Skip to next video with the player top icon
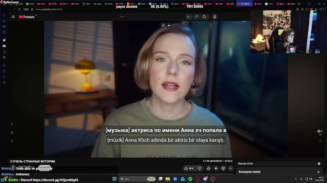 [x=169, y=25]
